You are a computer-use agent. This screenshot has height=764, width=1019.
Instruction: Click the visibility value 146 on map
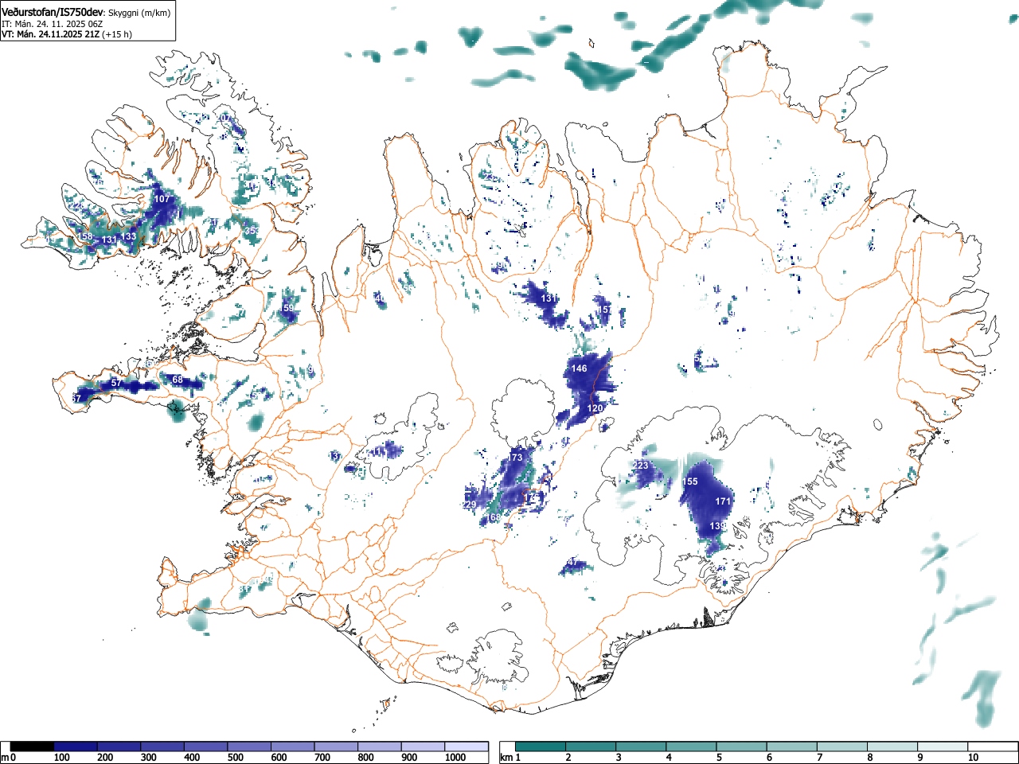pos(580,368)
